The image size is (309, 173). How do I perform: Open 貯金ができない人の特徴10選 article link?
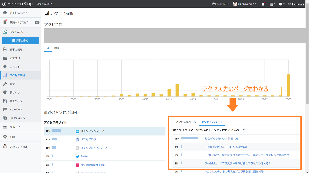point(221,139)
